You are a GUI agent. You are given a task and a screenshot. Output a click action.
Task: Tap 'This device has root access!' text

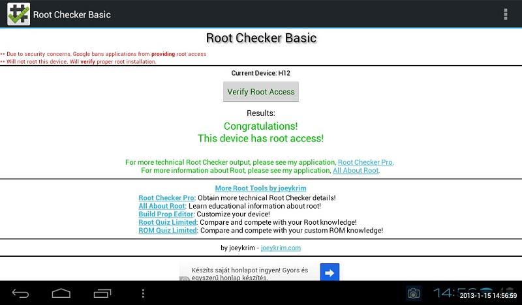[x=260, y=138]
